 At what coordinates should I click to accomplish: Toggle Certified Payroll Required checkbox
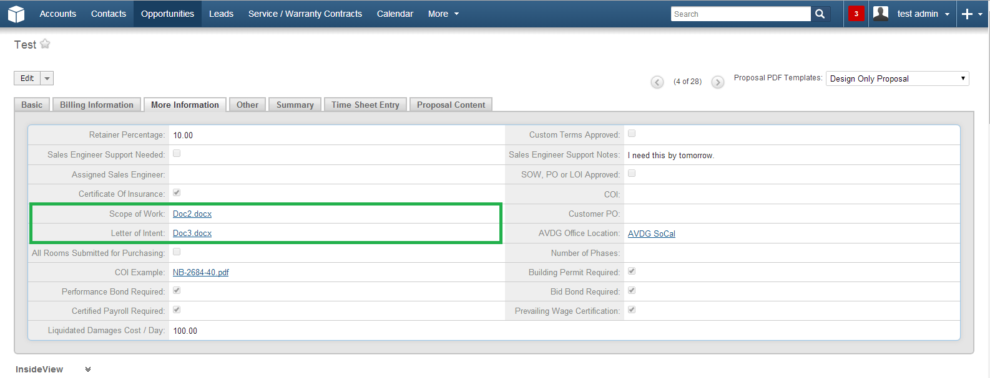(x=177, y=309)
